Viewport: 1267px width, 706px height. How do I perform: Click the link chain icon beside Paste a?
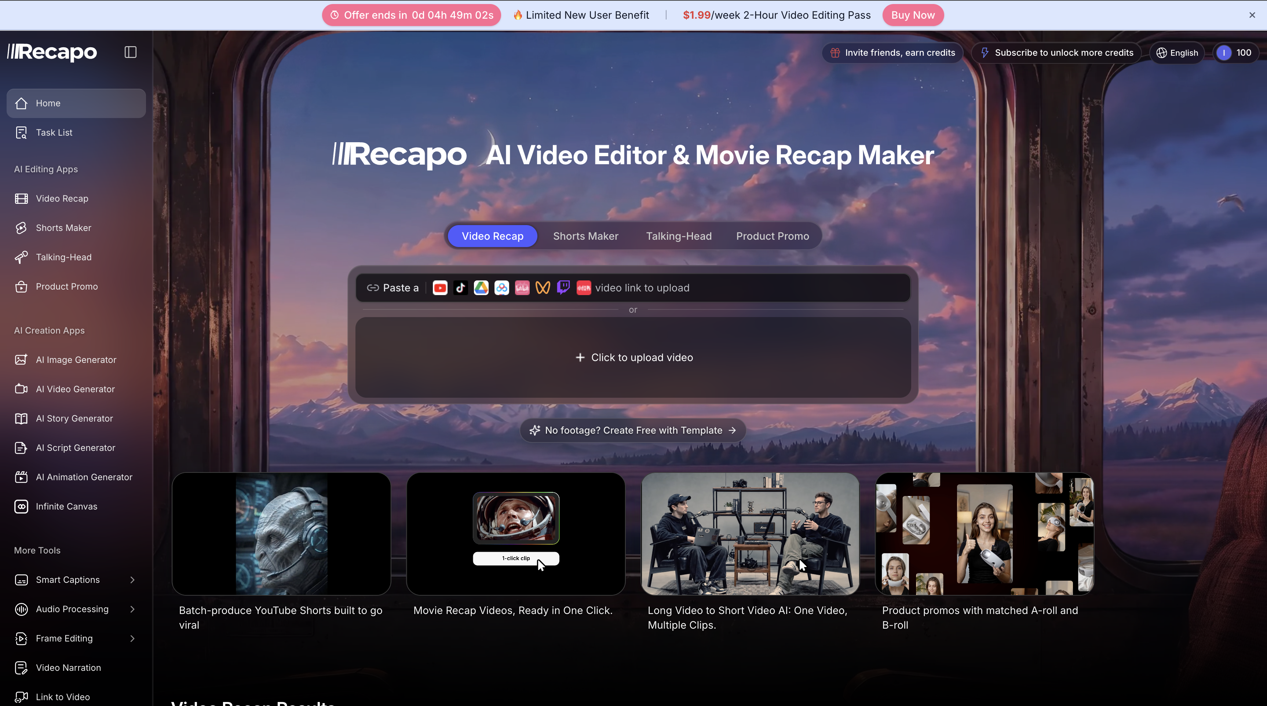[x=373, y=288]
